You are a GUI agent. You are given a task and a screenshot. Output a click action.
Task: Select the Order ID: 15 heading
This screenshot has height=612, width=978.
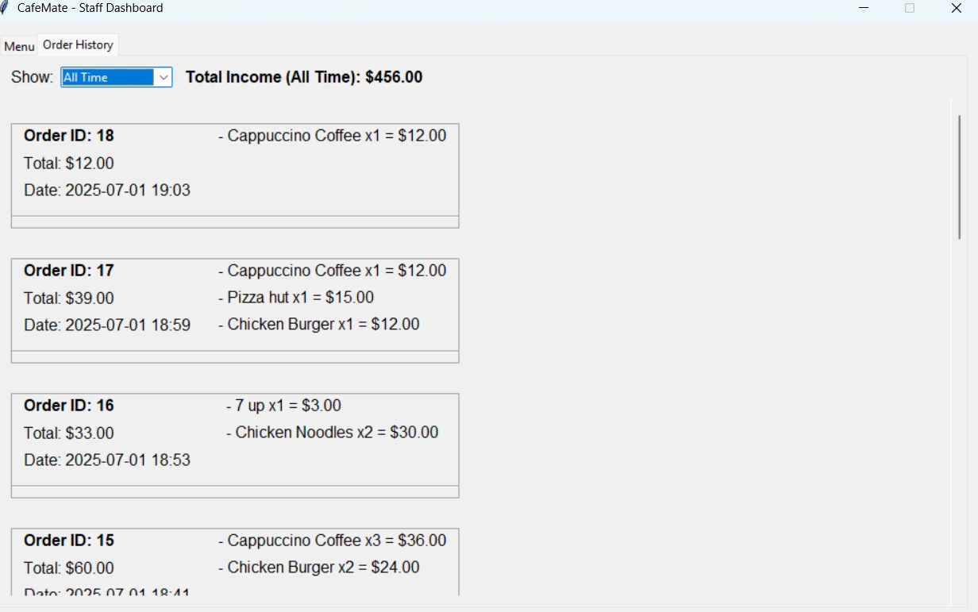[69, 541]
